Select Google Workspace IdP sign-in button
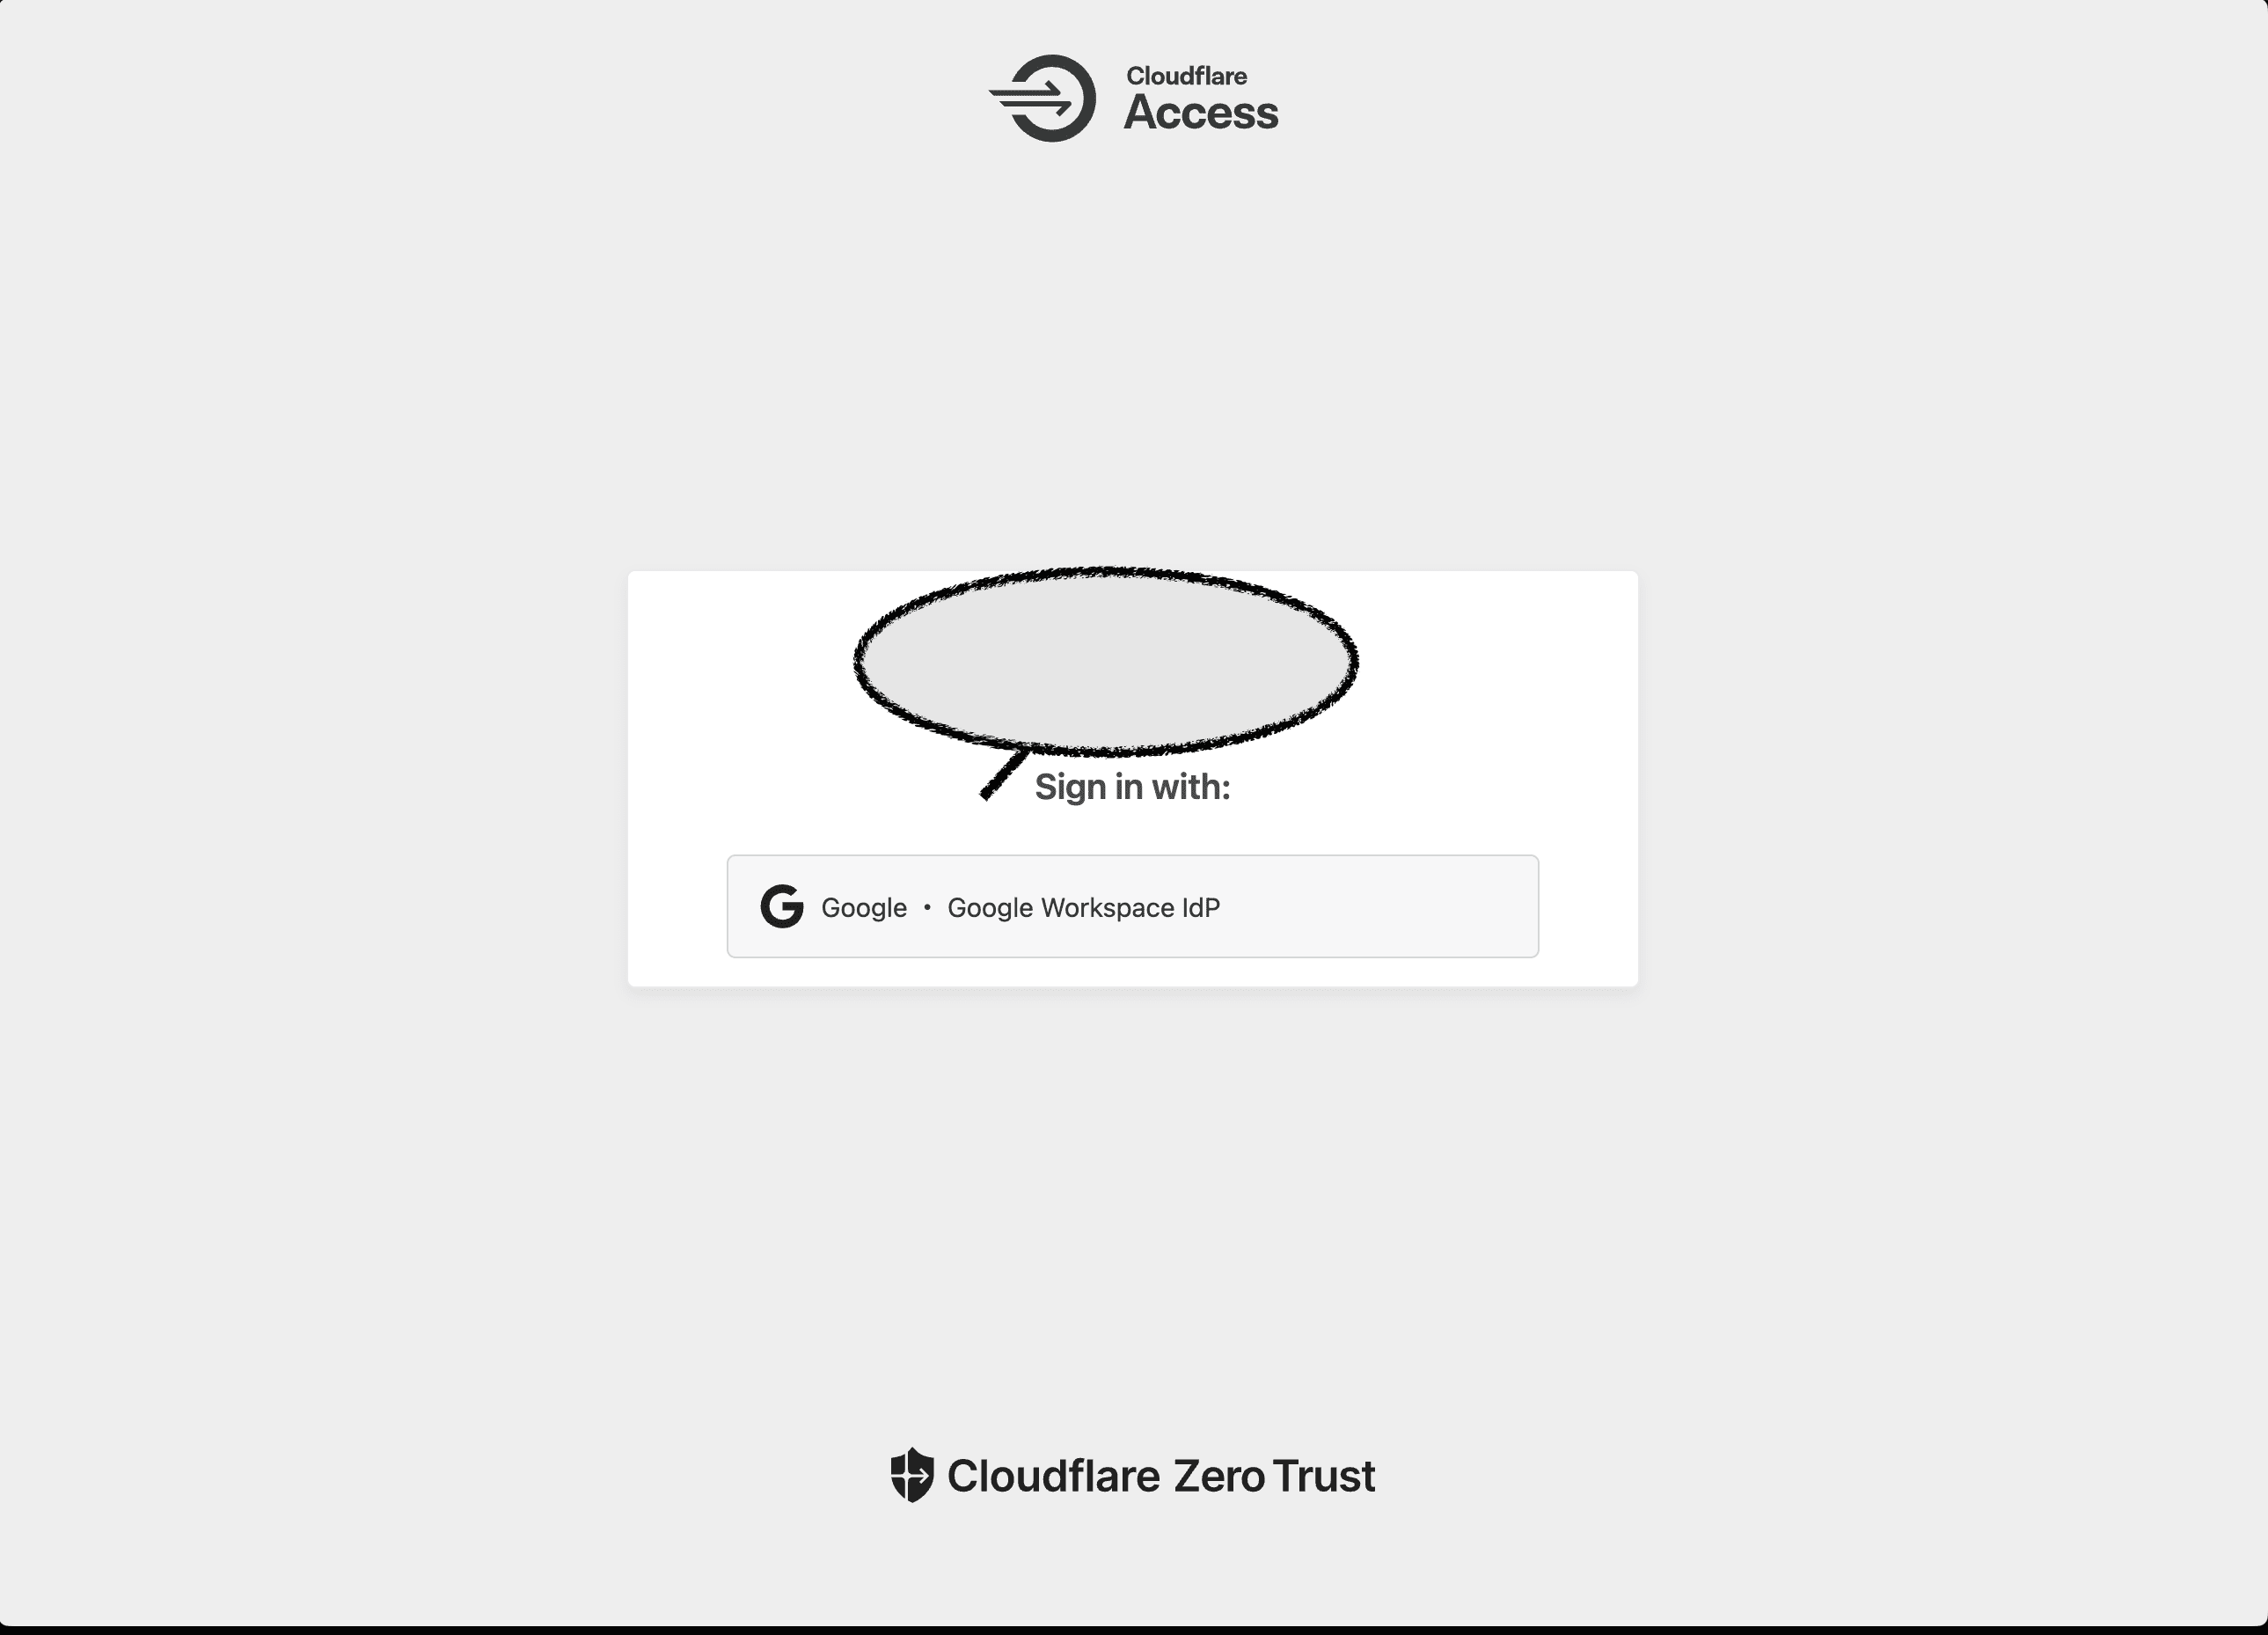2268x1635 pixels. [x=1132, y=905]
